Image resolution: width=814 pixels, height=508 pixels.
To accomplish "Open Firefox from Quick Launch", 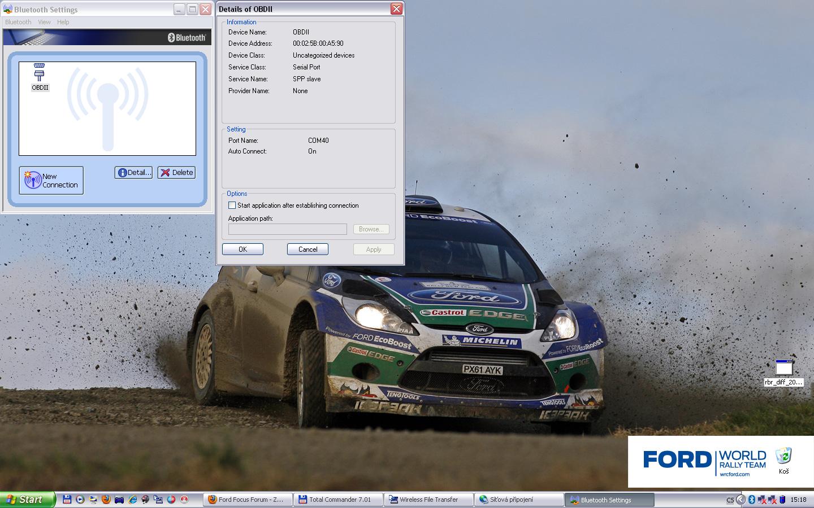I will 106,500.
